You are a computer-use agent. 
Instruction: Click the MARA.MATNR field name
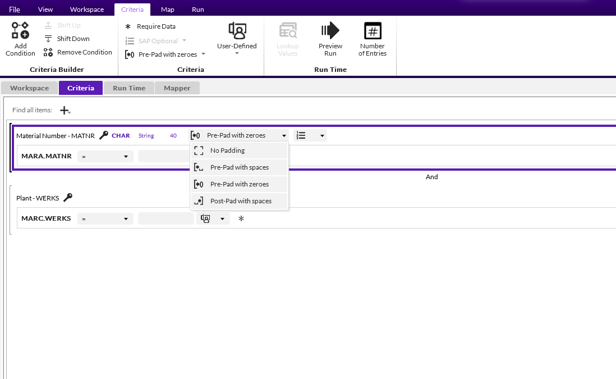(47, 156)
